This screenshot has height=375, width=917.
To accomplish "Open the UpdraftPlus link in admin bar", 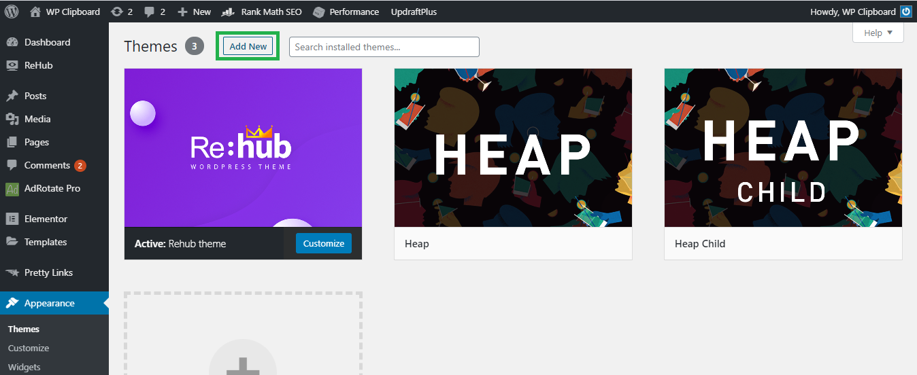I will pos(414,12).
